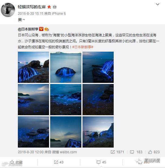Open the center photo of glowing blue shoreline

[66, 100]
